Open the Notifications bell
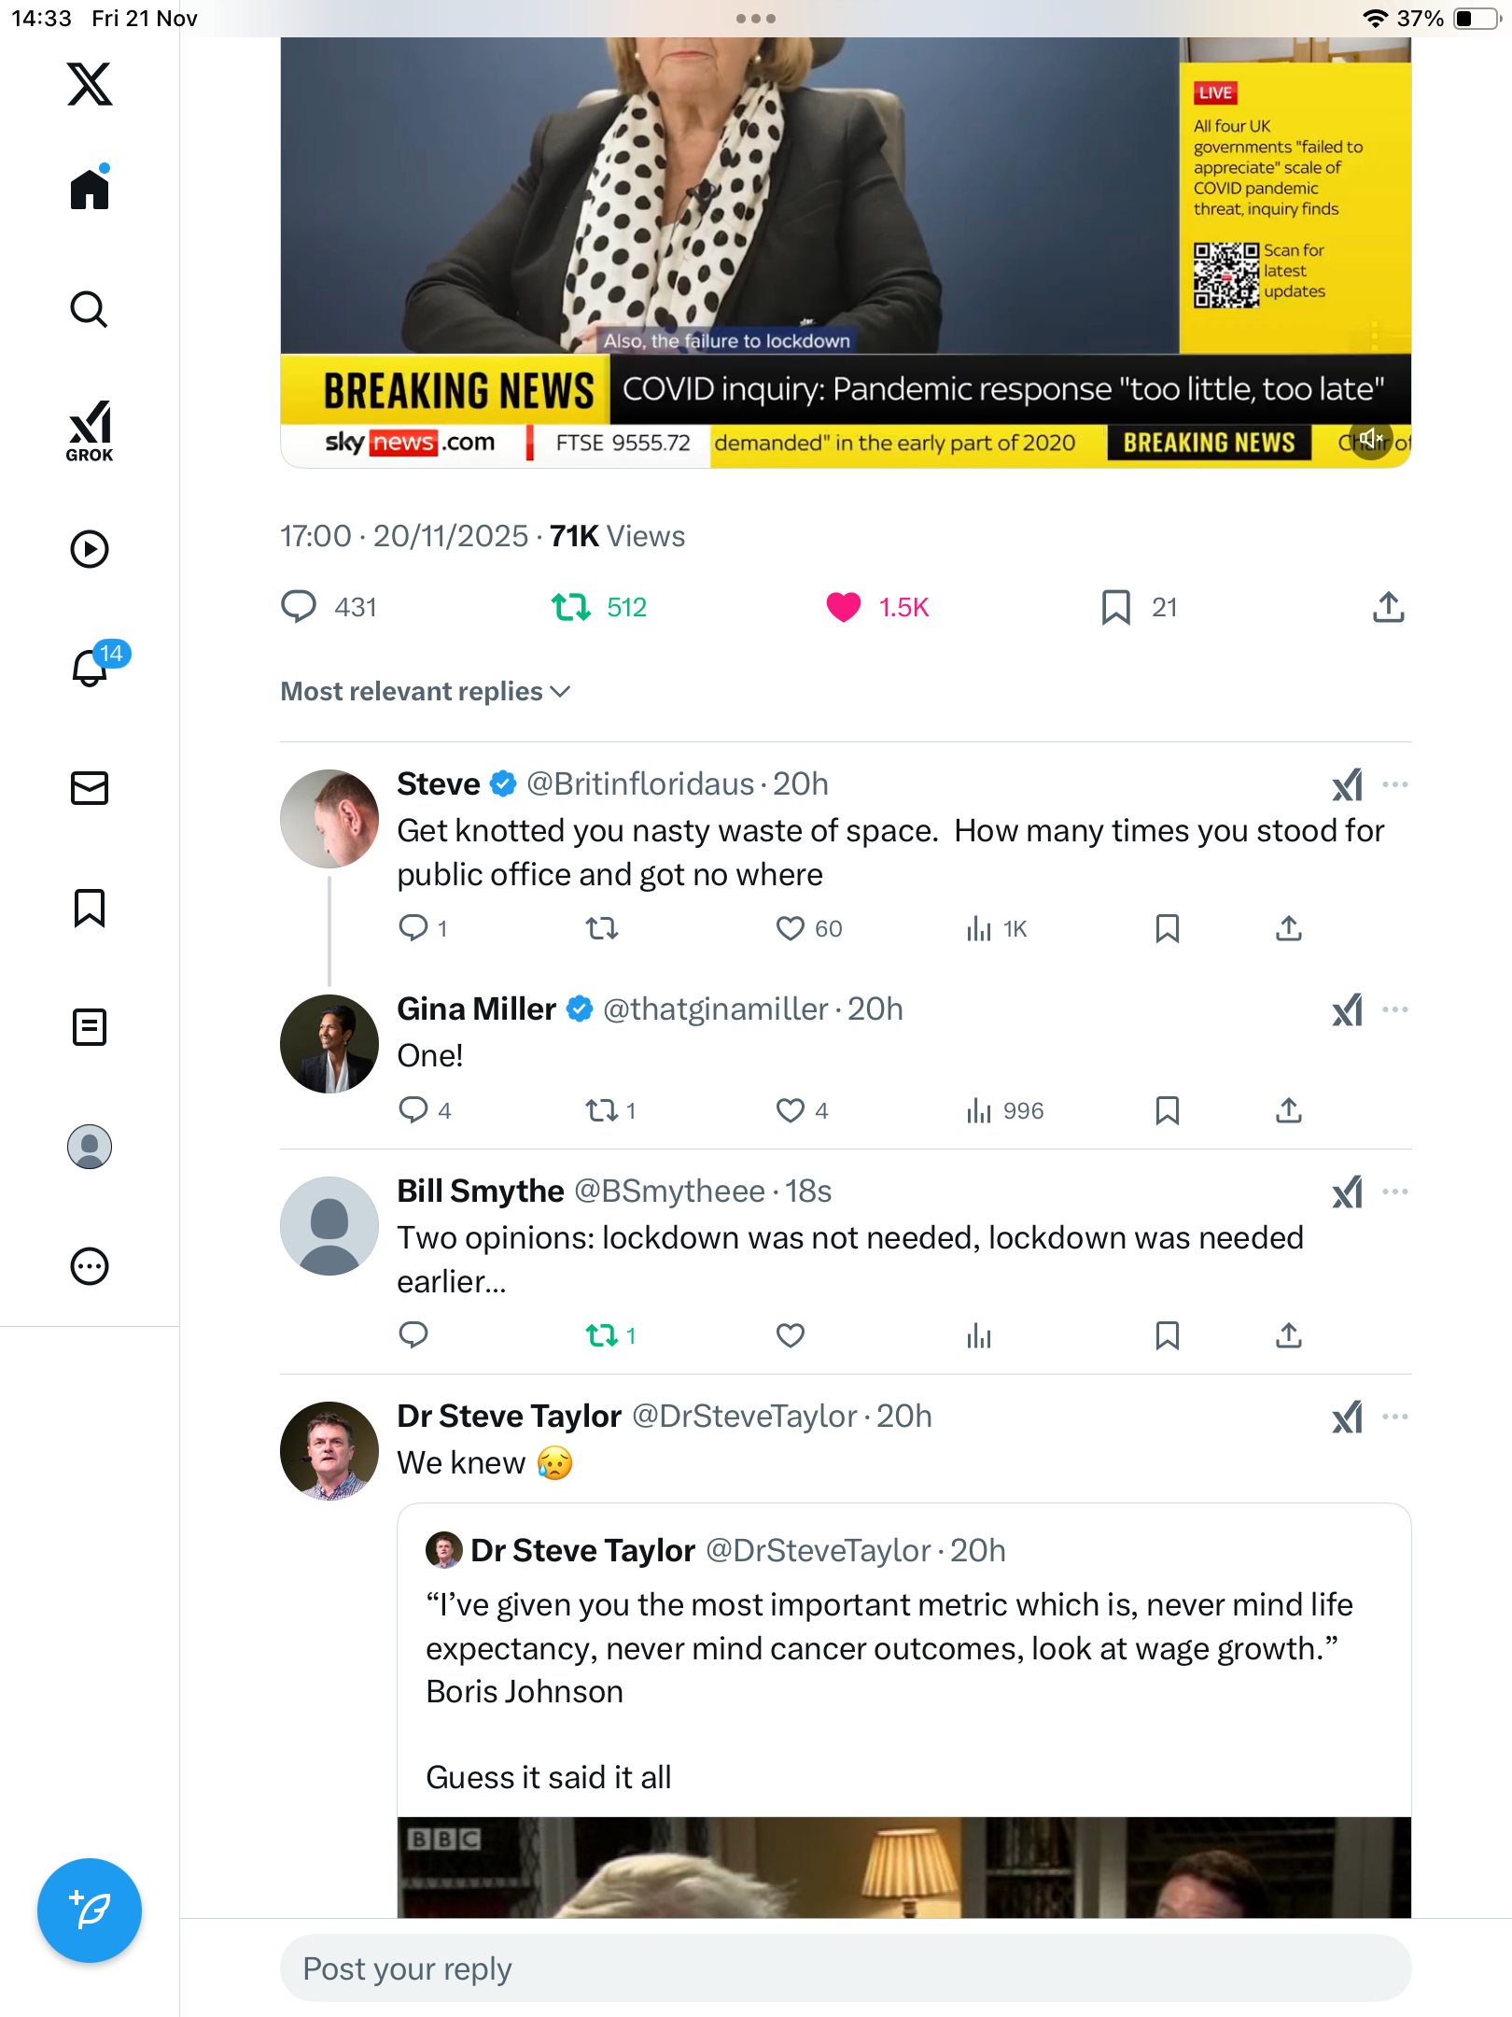 90,669
